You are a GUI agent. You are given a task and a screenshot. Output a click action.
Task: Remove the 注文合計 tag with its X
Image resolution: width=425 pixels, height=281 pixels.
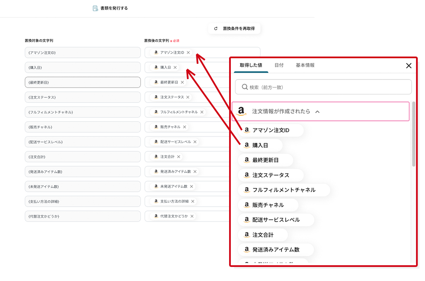pyautogui.click(x=178, y=157)
